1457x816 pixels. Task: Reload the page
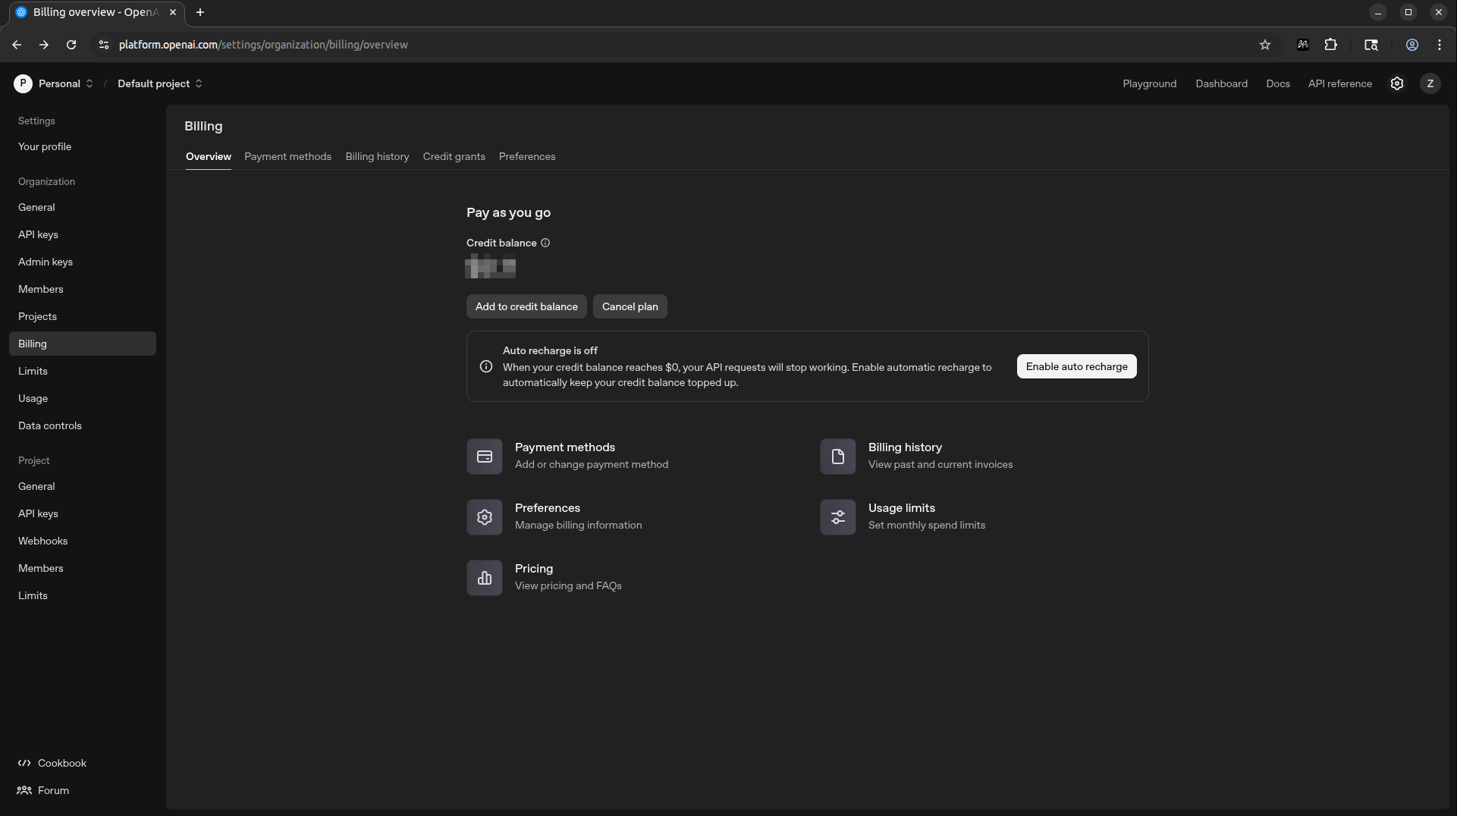pos(71,45)
